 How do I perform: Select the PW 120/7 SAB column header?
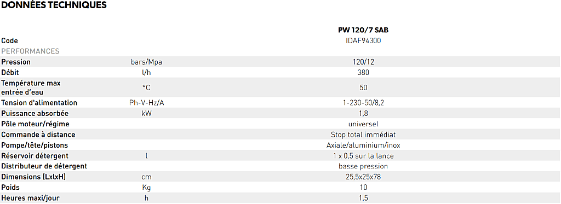pos(363,31)
